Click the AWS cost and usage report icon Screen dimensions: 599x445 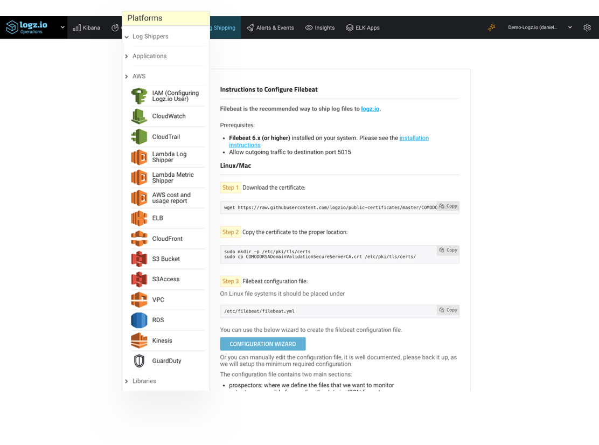pyautogui.click(x=139, y=198)
